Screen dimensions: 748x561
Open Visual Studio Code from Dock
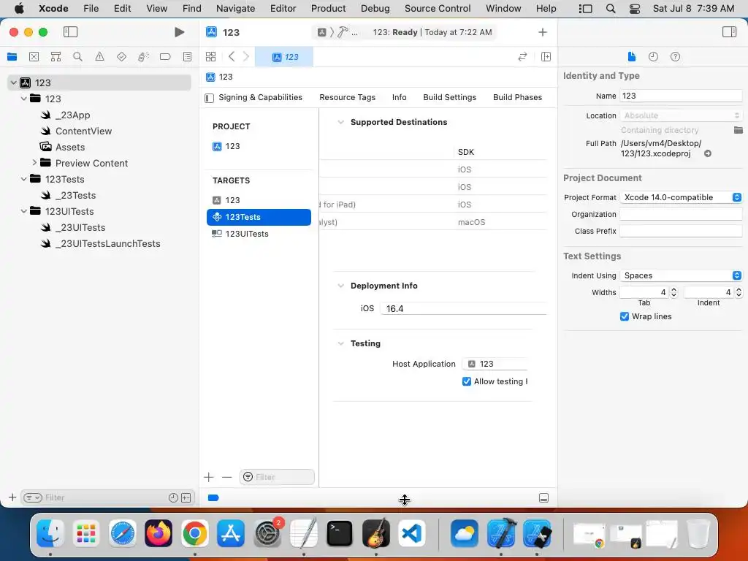point(412,533)
